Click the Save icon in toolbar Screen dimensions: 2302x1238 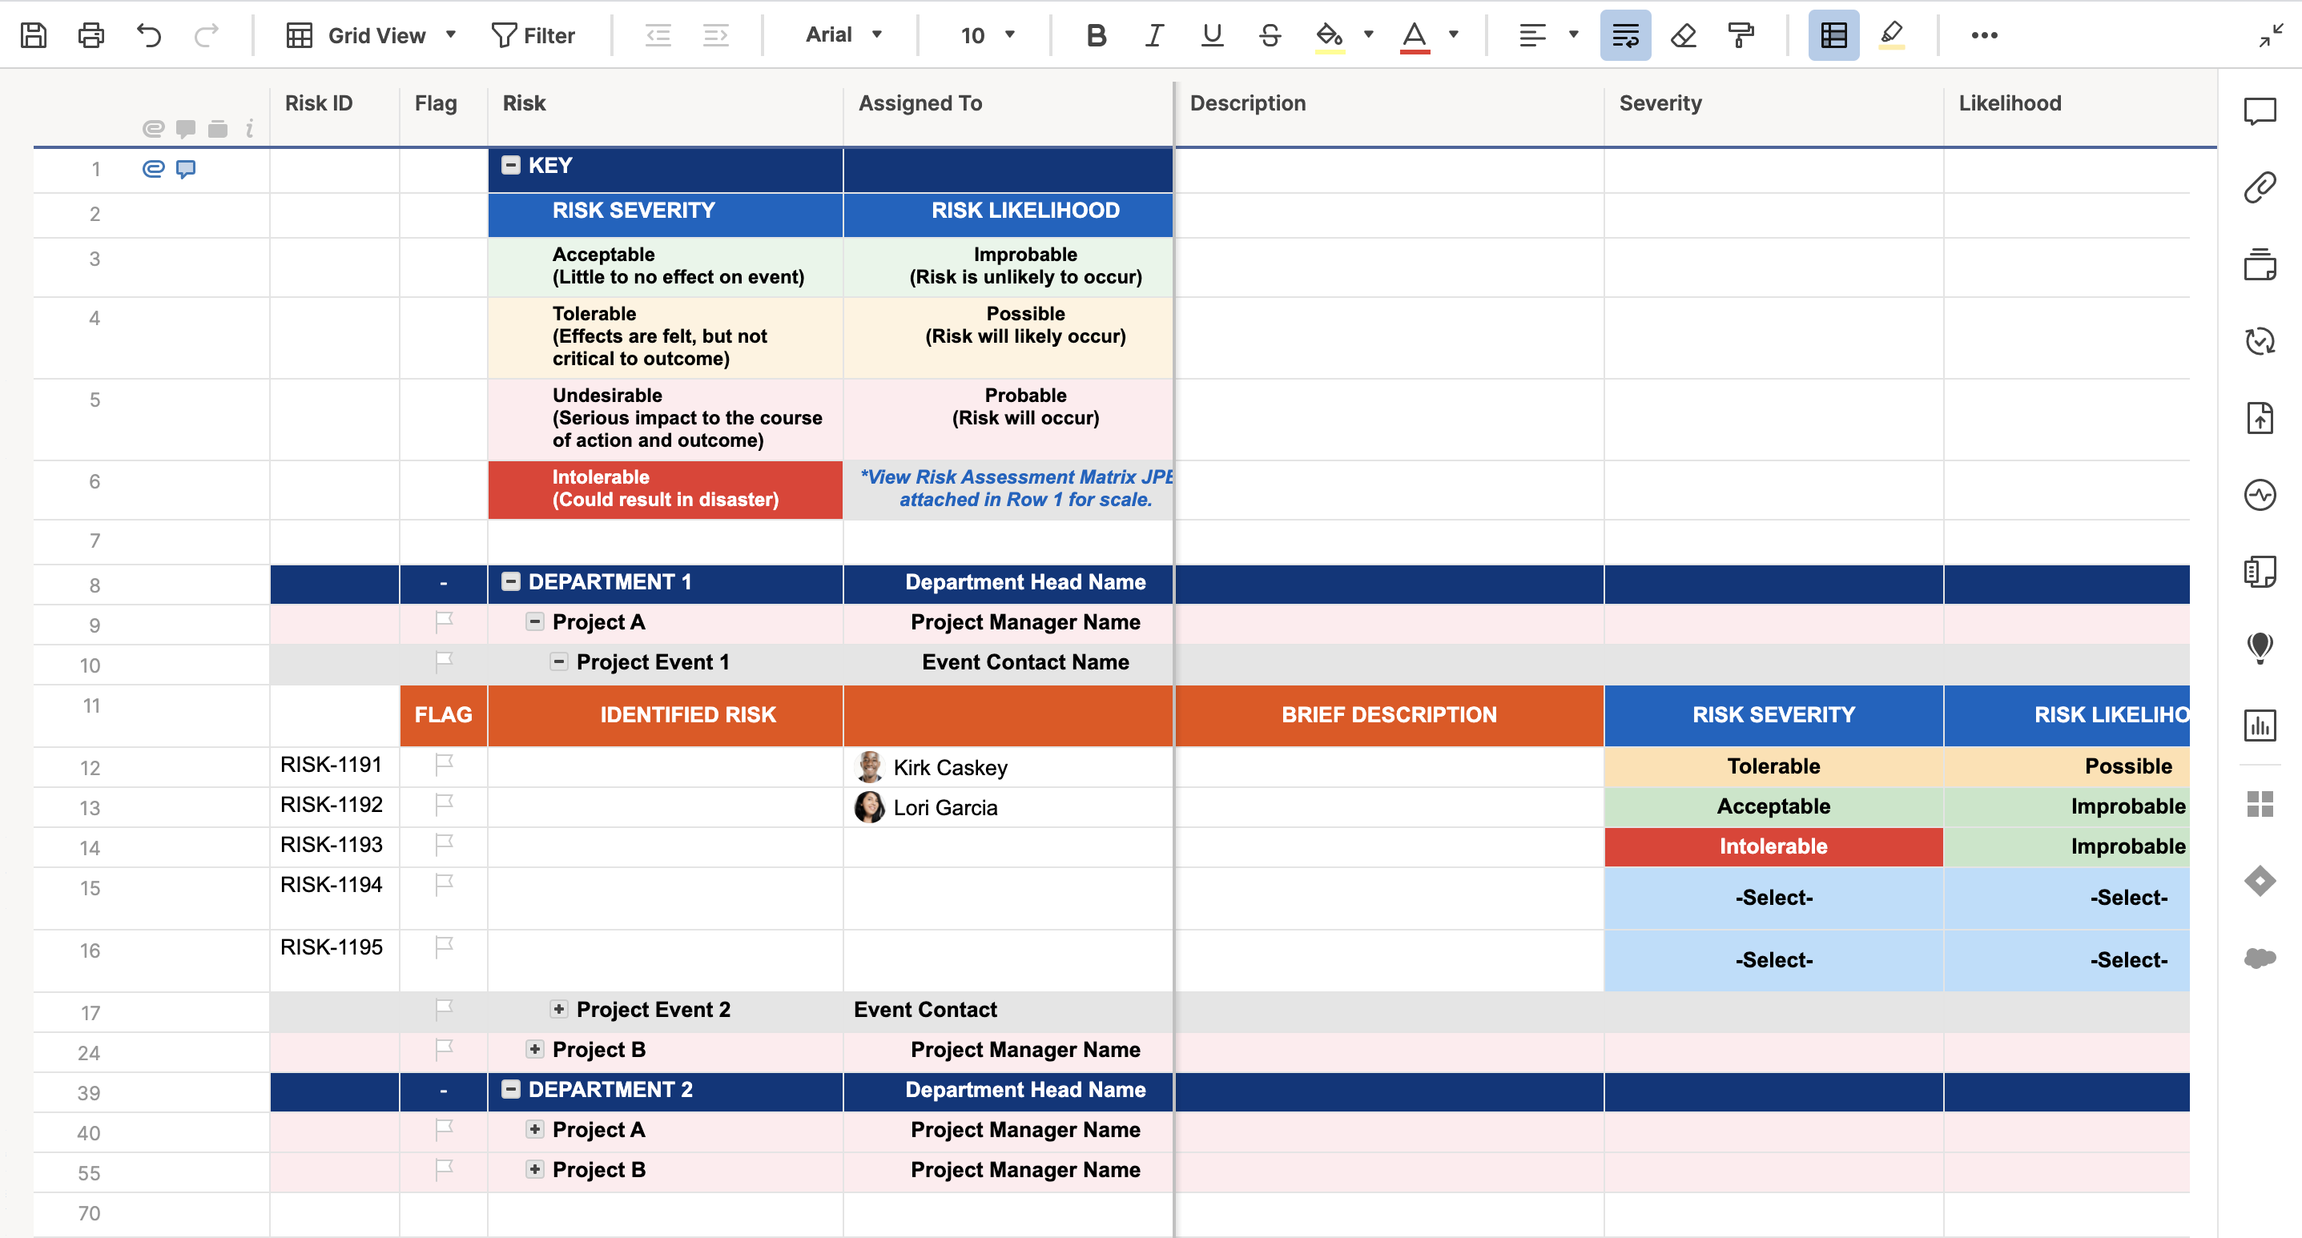coord(34,36)
